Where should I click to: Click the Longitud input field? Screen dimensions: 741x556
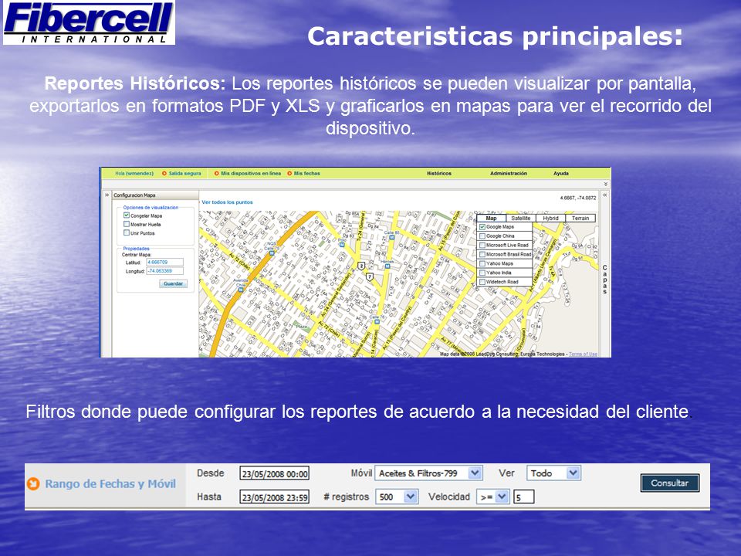pyautogui.click(x=164, y=271)
